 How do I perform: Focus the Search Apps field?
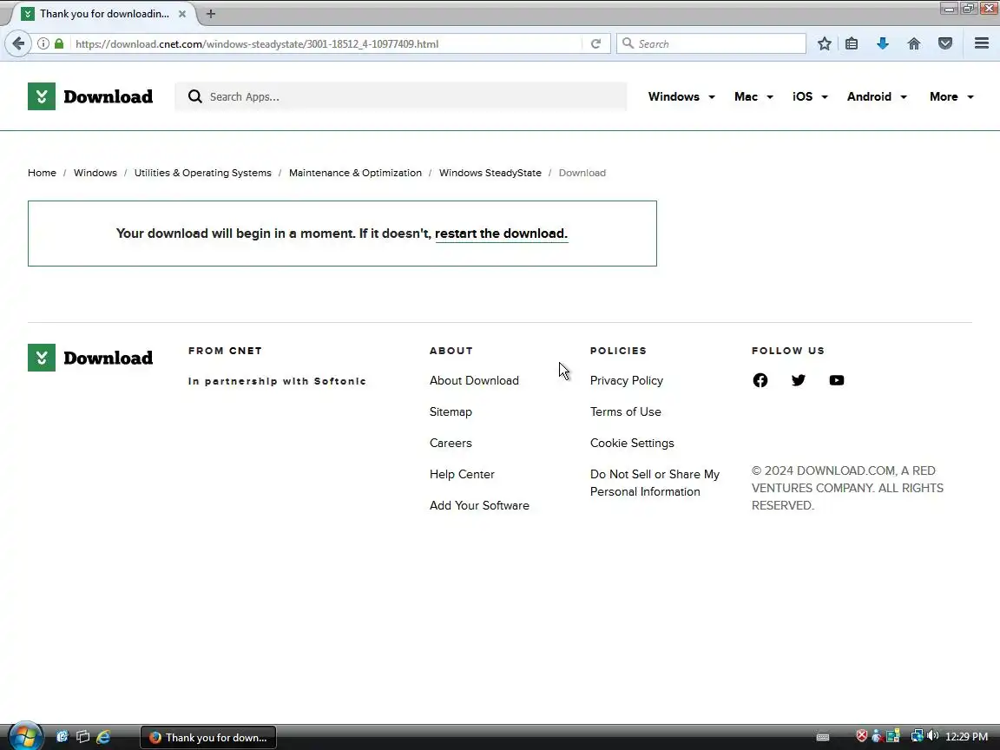pyautogui.click(x=400, y=96)
